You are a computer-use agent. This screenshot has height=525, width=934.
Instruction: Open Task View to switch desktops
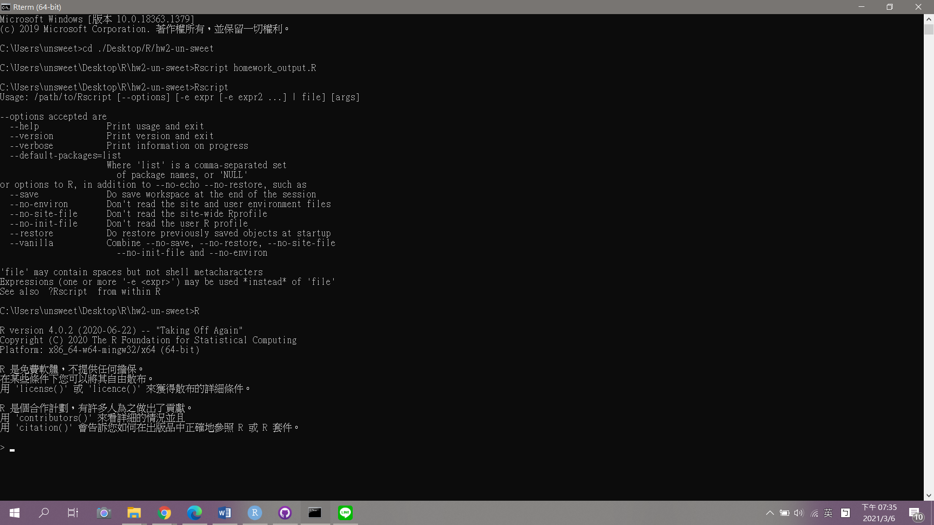coord(73,513)
